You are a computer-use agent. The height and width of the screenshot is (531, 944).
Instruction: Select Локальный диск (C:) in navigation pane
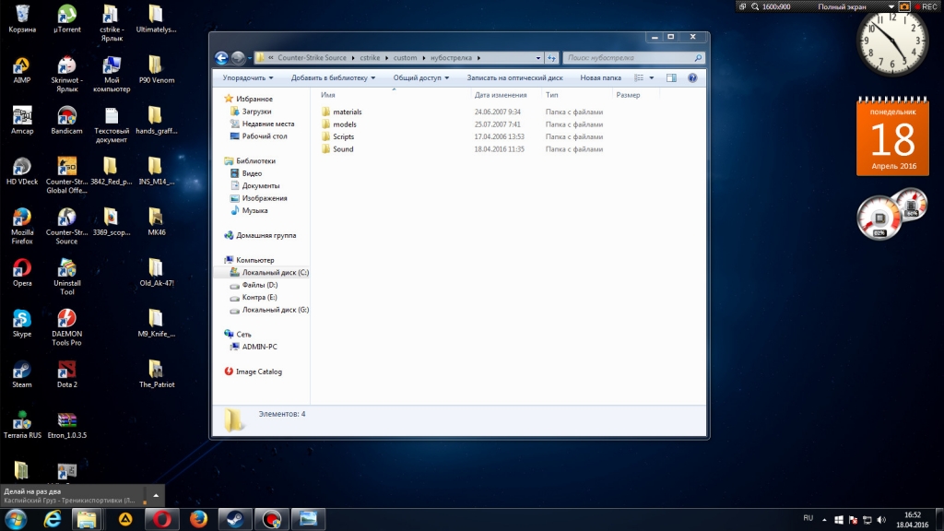pos(275,273)
